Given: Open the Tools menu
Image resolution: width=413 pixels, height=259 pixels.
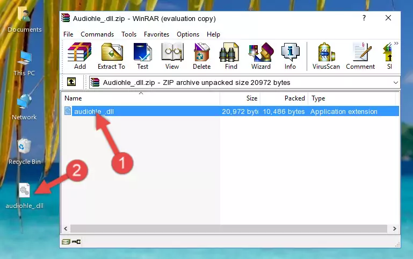Looking at the screenshot, I should coord(129,34).
